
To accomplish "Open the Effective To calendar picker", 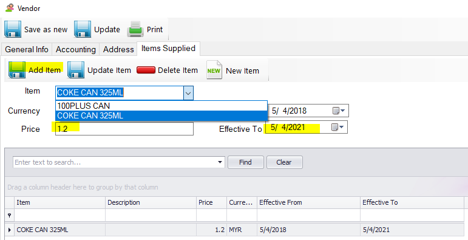I will point(338,128).
